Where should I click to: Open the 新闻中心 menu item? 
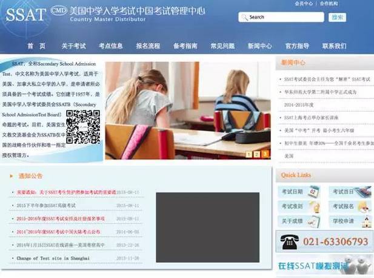(x=259, y=46)
